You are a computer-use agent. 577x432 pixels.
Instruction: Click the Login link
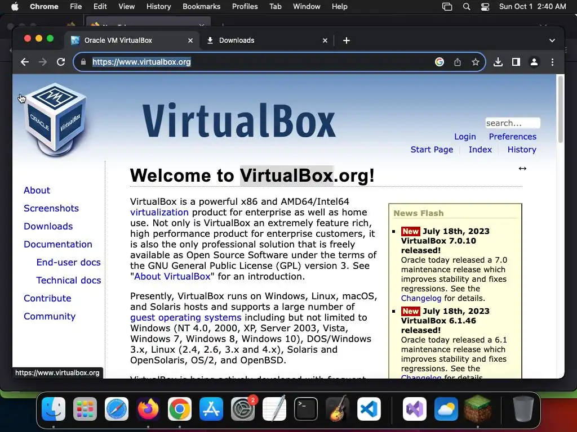[465, 137]
